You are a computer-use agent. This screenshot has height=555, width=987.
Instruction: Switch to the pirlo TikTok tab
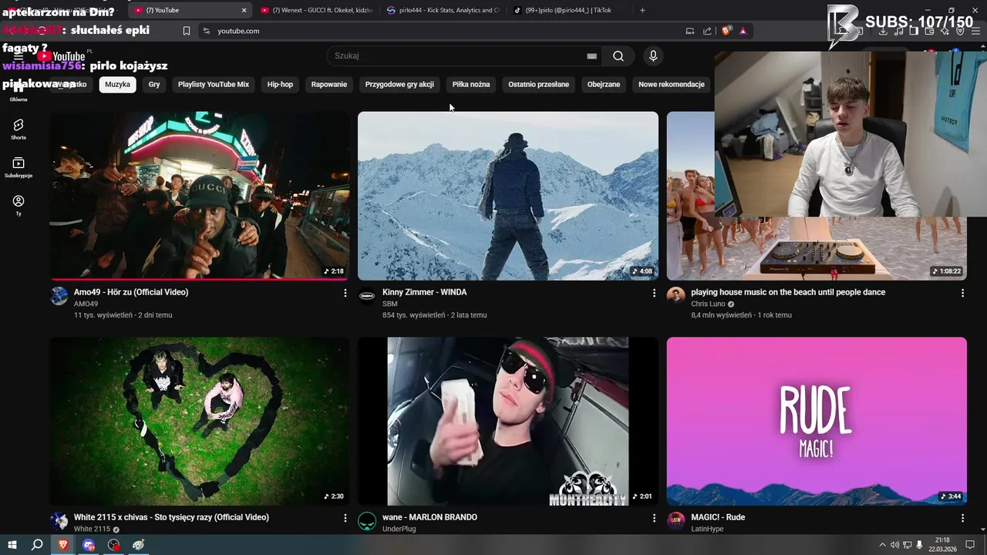pyautogui.click(x=569, y=10)
